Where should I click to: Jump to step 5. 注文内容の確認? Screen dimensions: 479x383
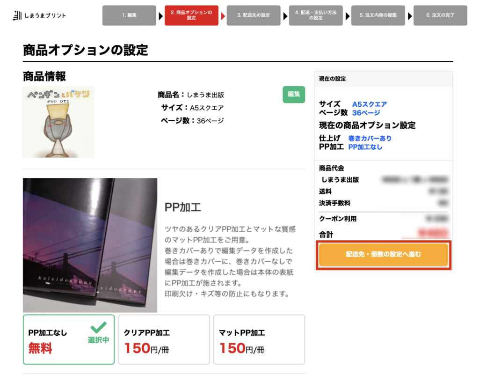pos(378,15)
